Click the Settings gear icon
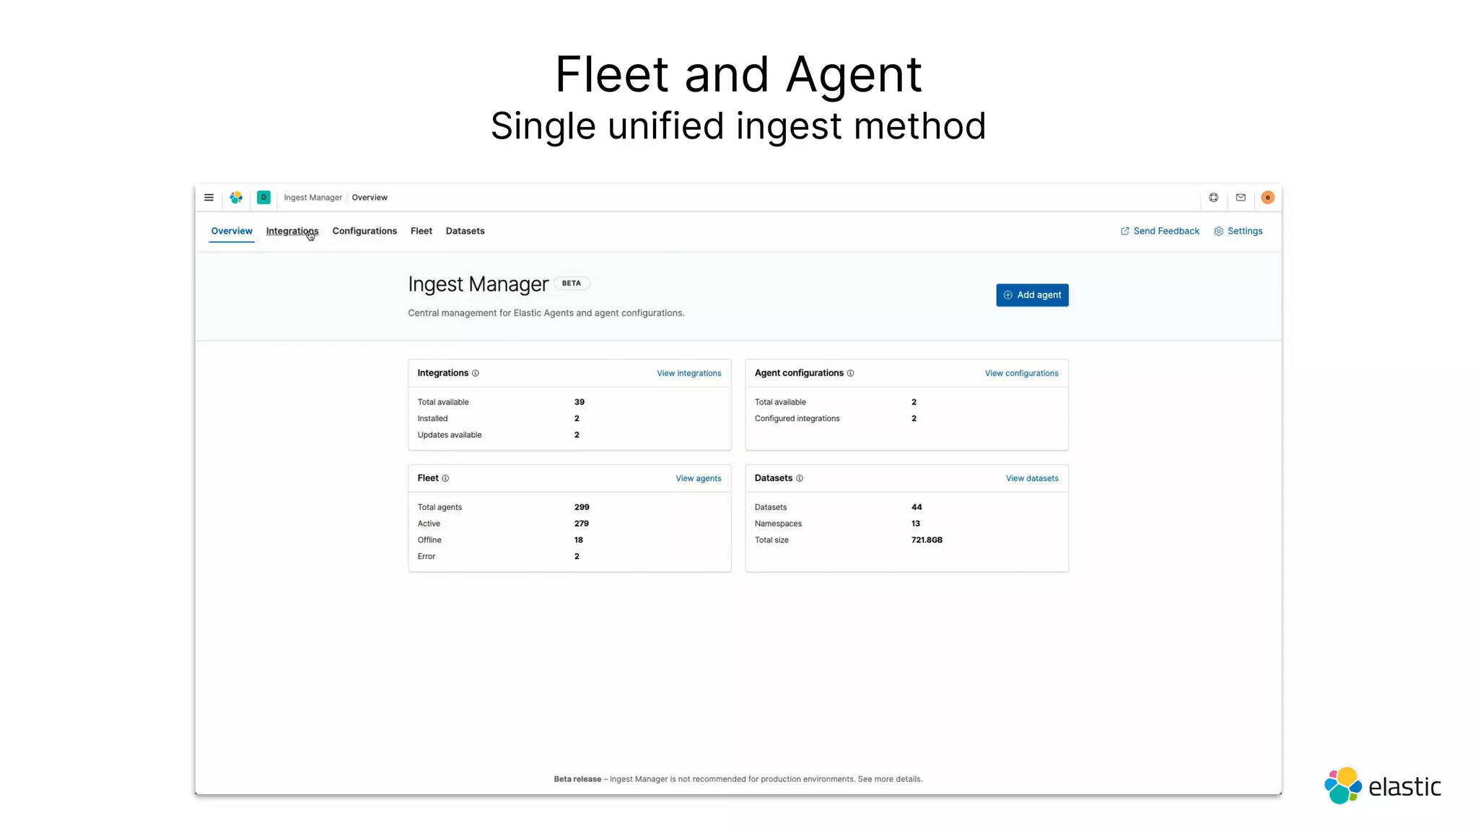The height and width of the screenshot is (831, 1478). click(1218, 231)
